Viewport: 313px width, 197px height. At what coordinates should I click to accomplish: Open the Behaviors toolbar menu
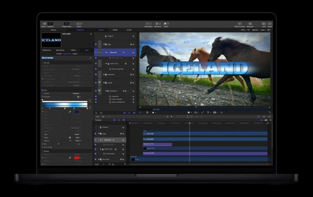point(158,24)
